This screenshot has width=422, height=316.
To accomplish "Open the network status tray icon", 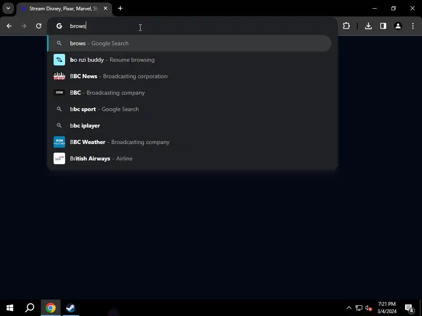I will pyautogui.click(x=359, y=308).
